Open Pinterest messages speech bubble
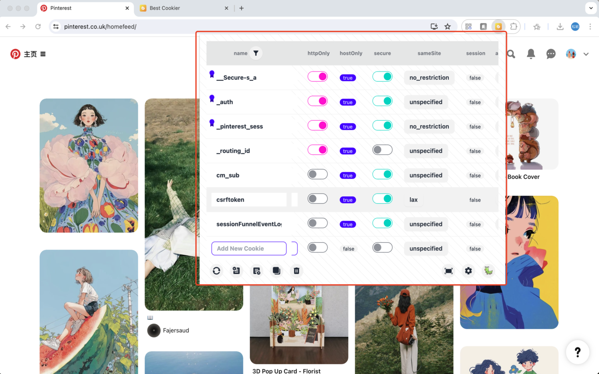599x374 pixels. [x=551, y=54]
